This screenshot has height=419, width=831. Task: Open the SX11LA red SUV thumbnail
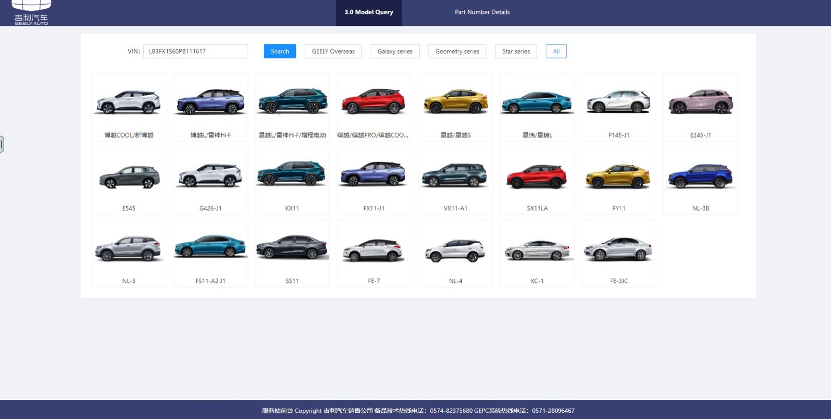[538, 180]
